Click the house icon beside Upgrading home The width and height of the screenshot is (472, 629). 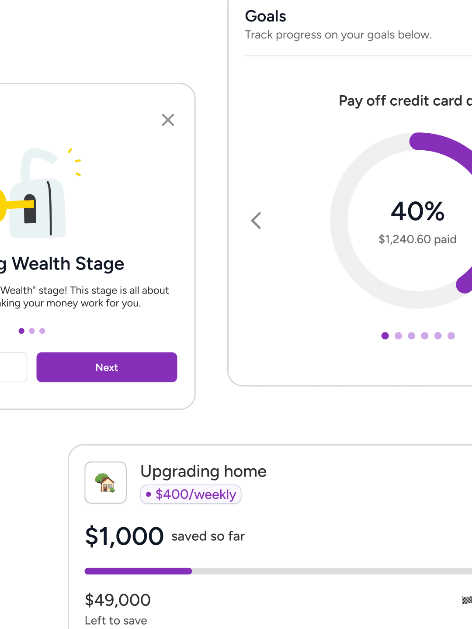(x=105, y=482)
